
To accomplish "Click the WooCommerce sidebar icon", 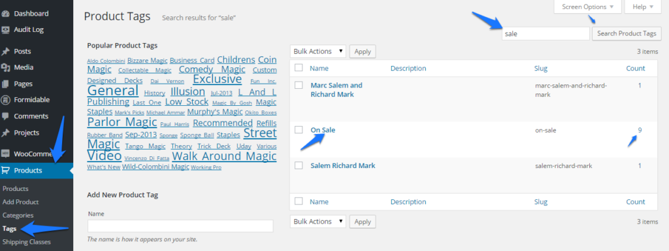I will [5, 154].
